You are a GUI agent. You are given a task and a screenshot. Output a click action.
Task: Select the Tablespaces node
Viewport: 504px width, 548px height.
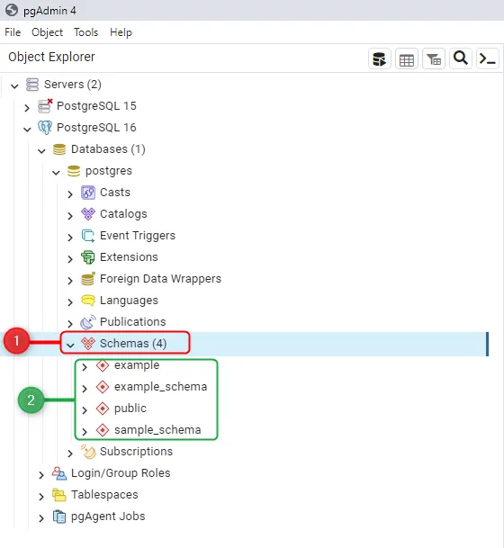[x=104, y=495]
